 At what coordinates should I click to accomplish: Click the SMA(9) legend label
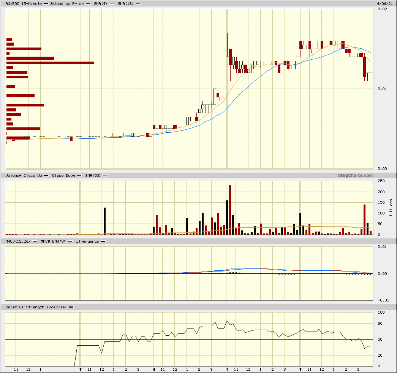pyautogui.click(x=101, y=3)
